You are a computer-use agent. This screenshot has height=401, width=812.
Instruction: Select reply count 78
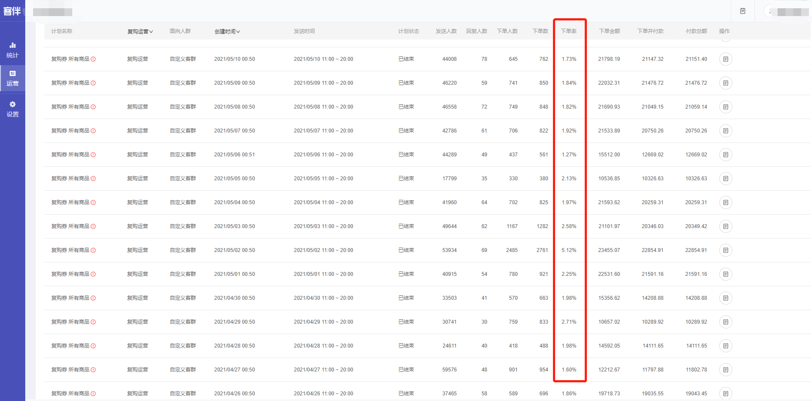tap(484, 59)
